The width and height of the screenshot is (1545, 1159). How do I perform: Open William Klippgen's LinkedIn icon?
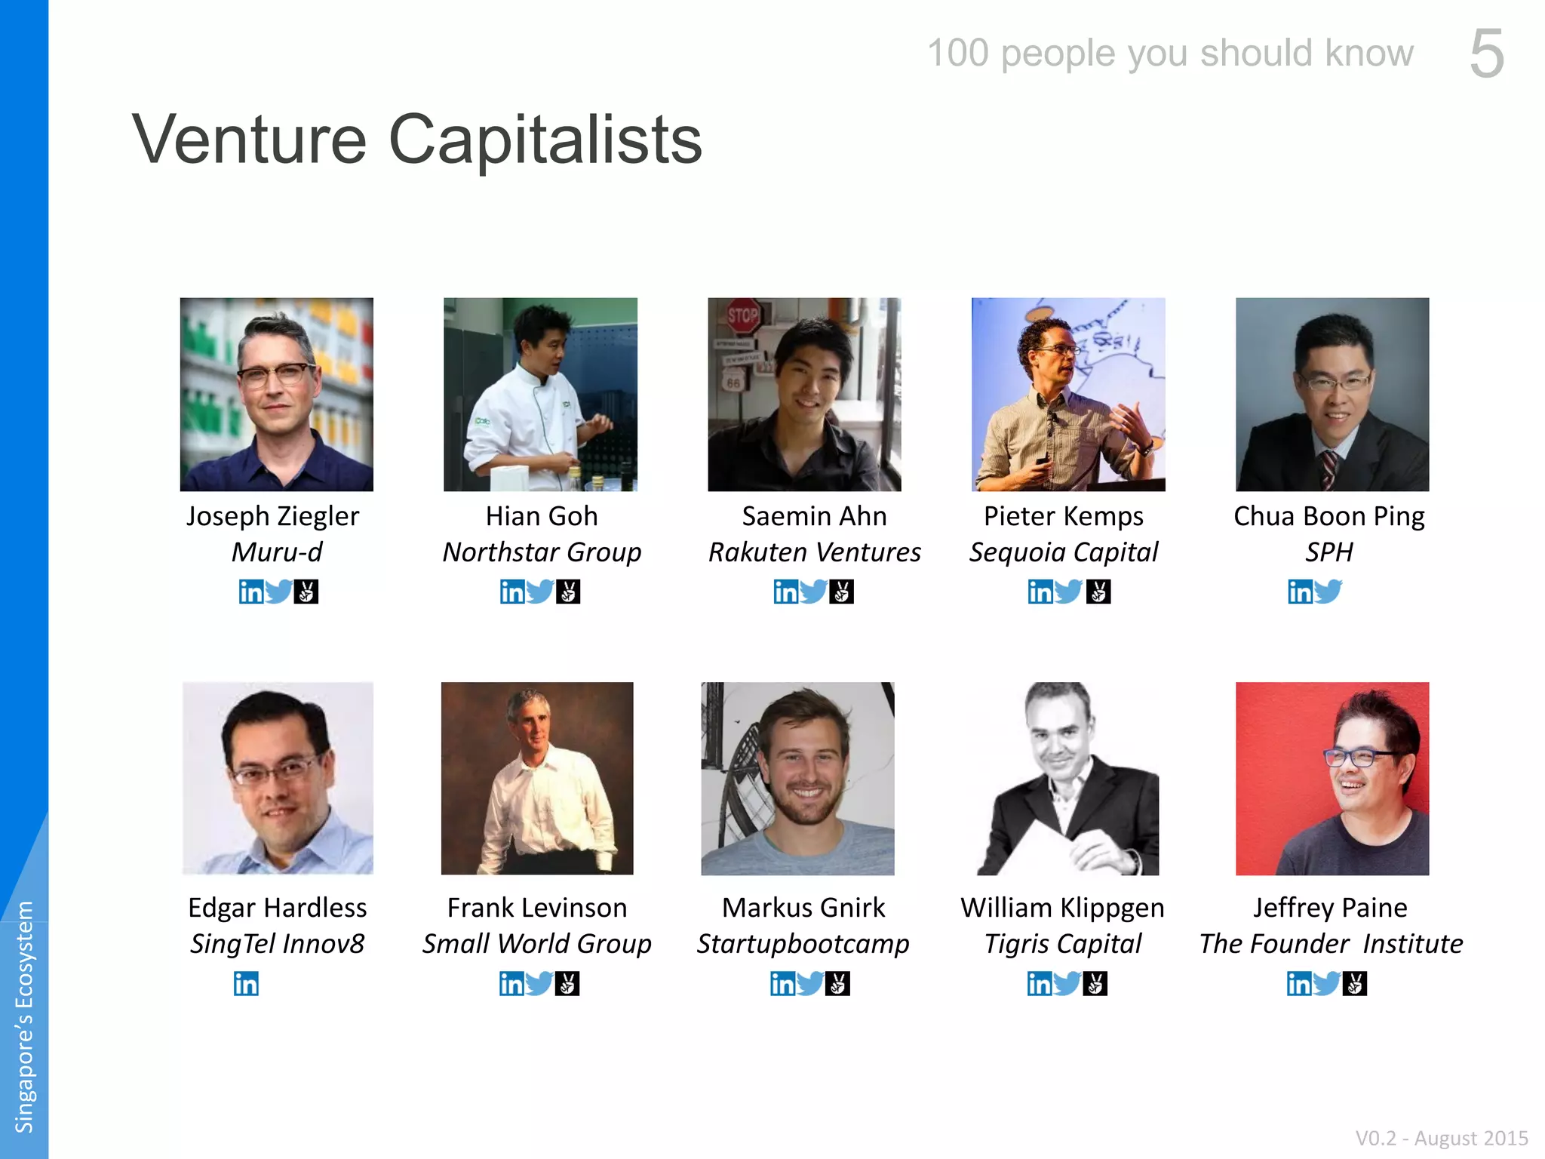pos(1040,983)
